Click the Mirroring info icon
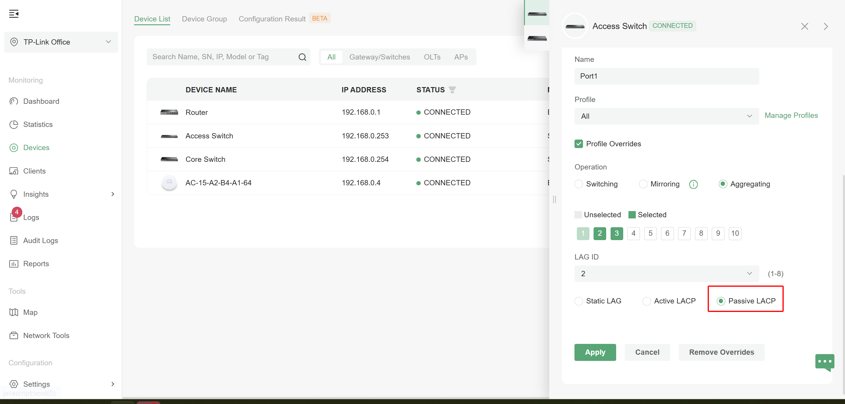Screen dimensions: 845x404 click(x=693, y=184)
